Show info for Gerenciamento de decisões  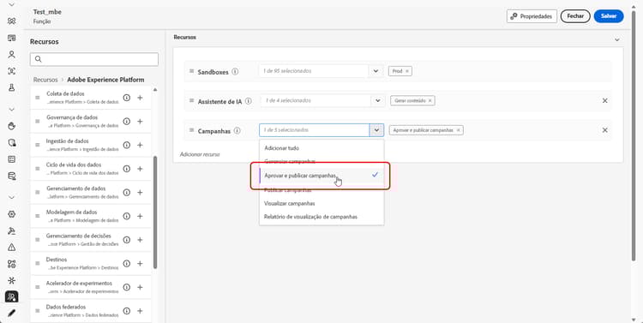coord(127,240)
